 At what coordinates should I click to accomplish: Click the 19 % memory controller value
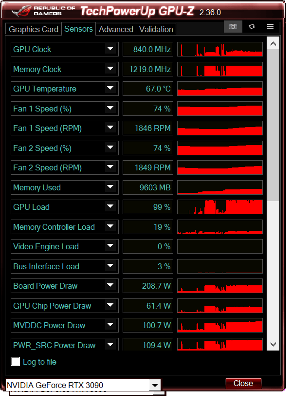(148, 226)
